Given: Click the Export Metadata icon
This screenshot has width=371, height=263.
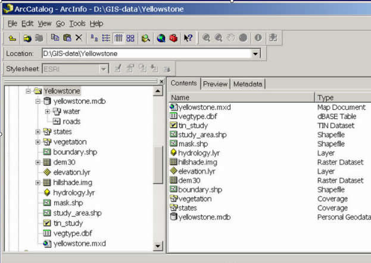Looking at the screenshot, I should tap(167, 69).
